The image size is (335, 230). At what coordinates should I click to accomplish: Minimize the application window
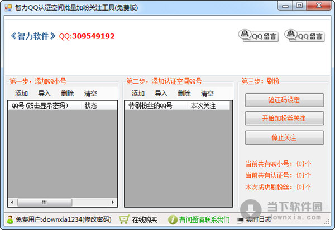point(285,6)
